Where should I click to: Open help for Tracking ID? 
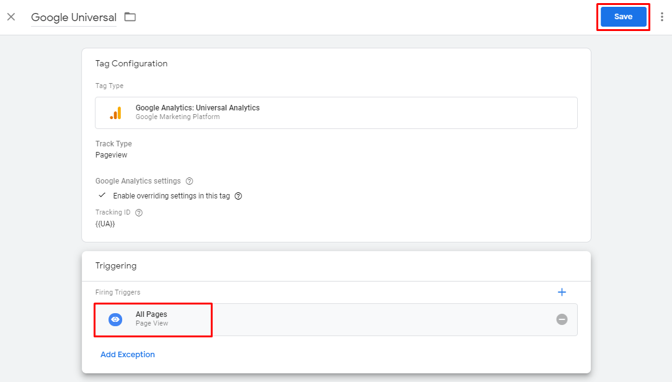tap(138, 212)
